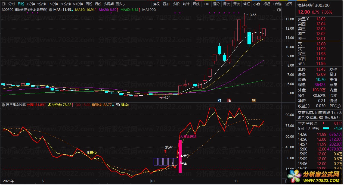Click the stock title 海峡创新 300300
344x185 pixels.
(314, 5)
